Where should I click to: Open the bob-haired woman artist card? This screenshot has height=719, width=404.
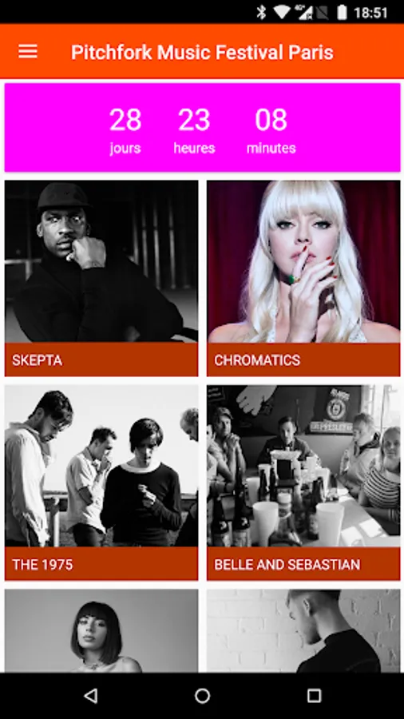[101, 631]
